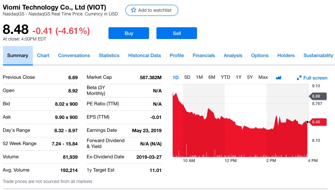335x190 pixels.
Task: Click the Avg. Volume value 192,214
Action: (69, 170)
